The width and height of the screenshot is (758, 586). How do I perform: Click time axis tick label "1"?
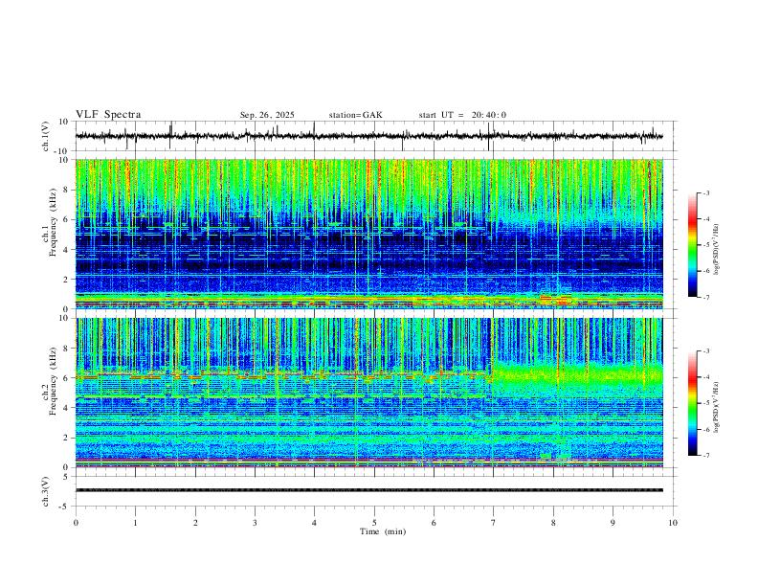click(x=135, y=523)
